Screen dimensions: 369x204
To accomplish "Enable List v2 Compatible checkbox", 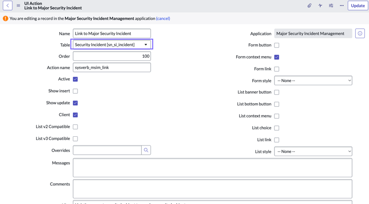I will [x=75, y=127].
